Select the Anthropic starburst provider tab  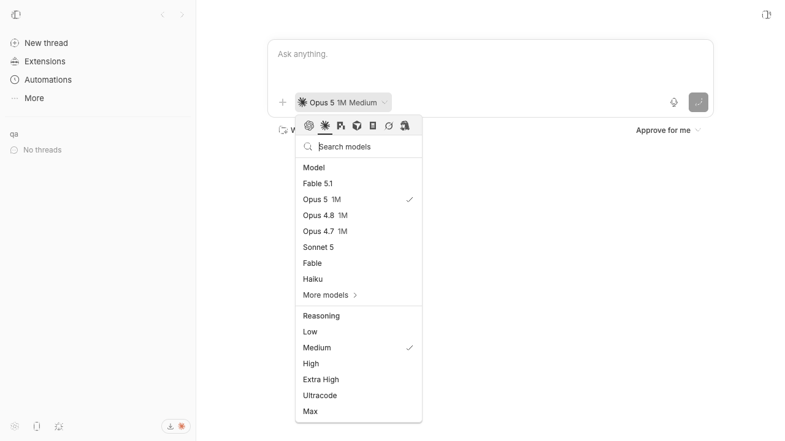325,126
